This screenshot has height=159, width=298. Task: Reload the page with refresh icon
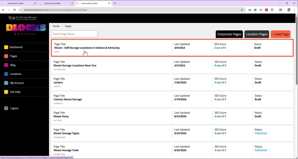pos(14,10)
